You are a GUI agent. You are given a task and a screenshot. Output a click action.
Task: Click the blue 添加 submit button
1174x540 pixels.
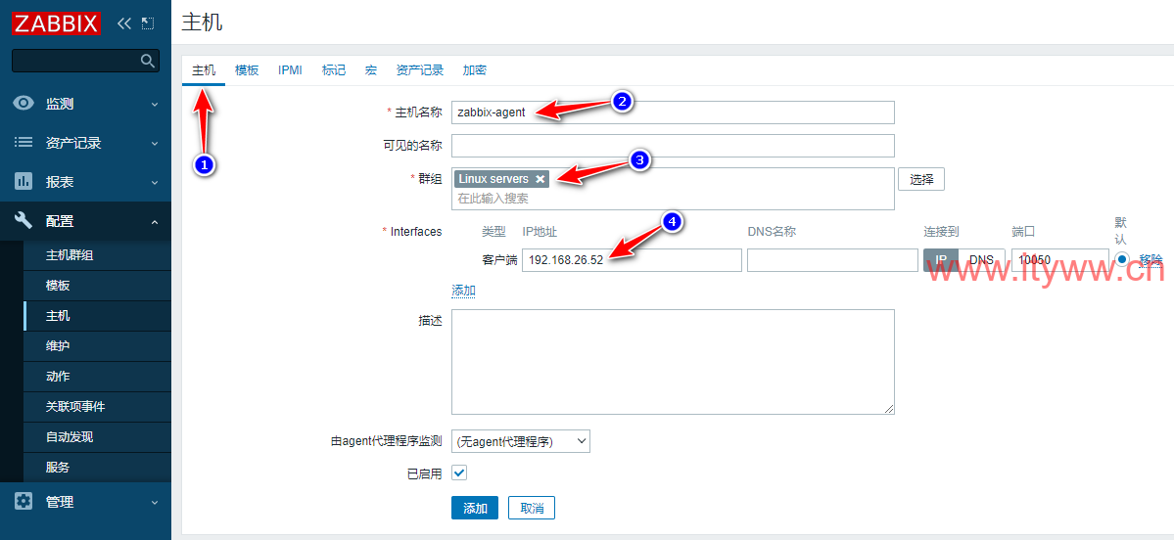tap(475, 508)
